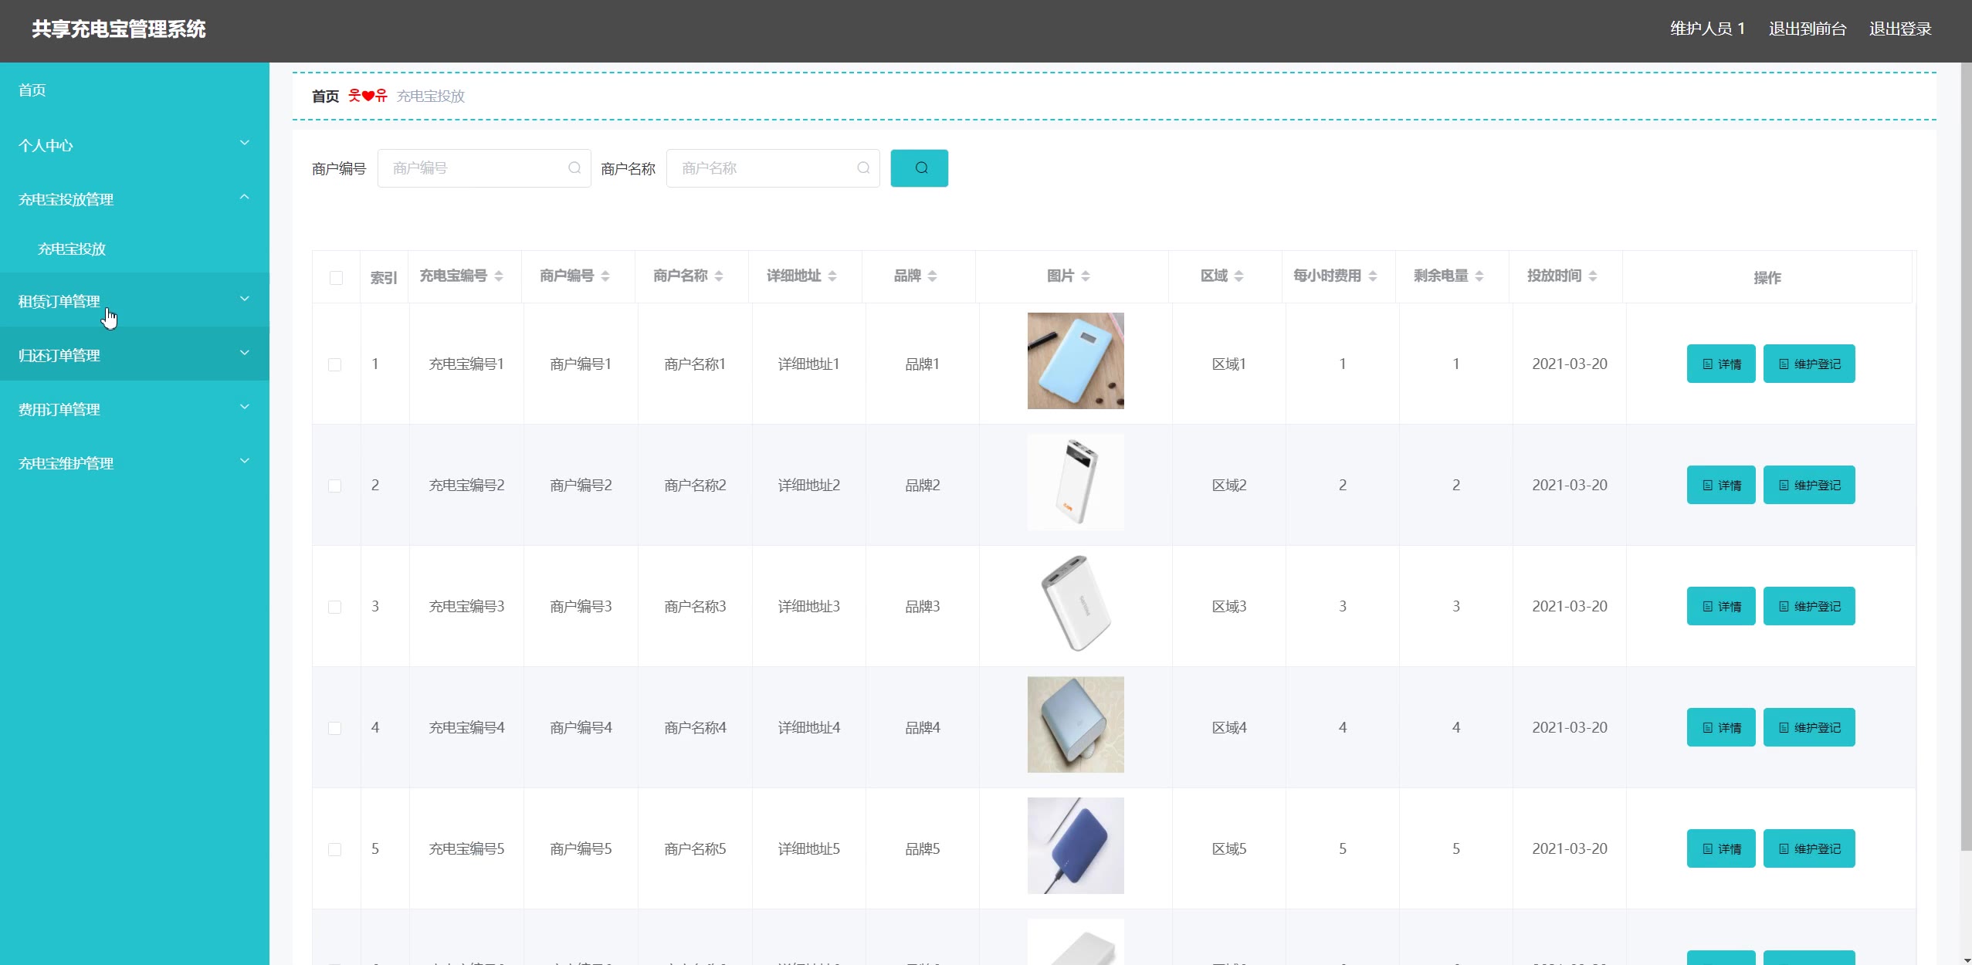Click the 商户名称1 table cell
Viewport: 1972px width, 965px height.
[x=695, y=364]
